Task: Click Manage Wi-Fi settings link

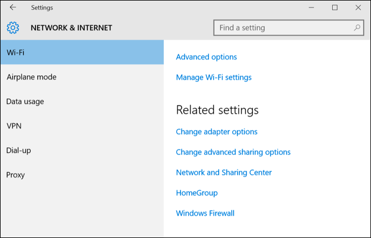Action: coord(213,78)
